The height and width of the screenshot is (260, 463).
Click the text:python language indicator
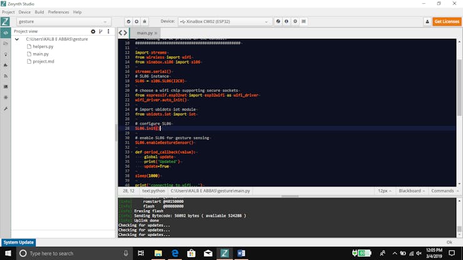153,191
